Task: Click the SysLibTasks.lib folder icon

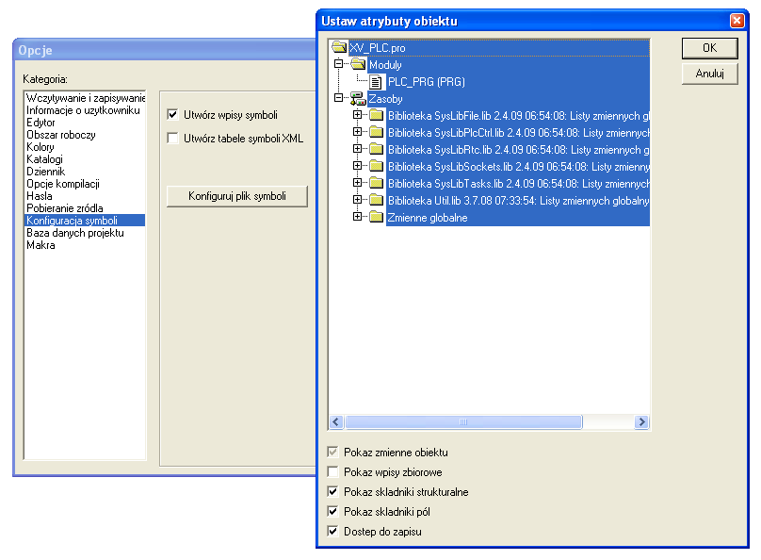Action: pyautogui.click(x=376, y=183)
